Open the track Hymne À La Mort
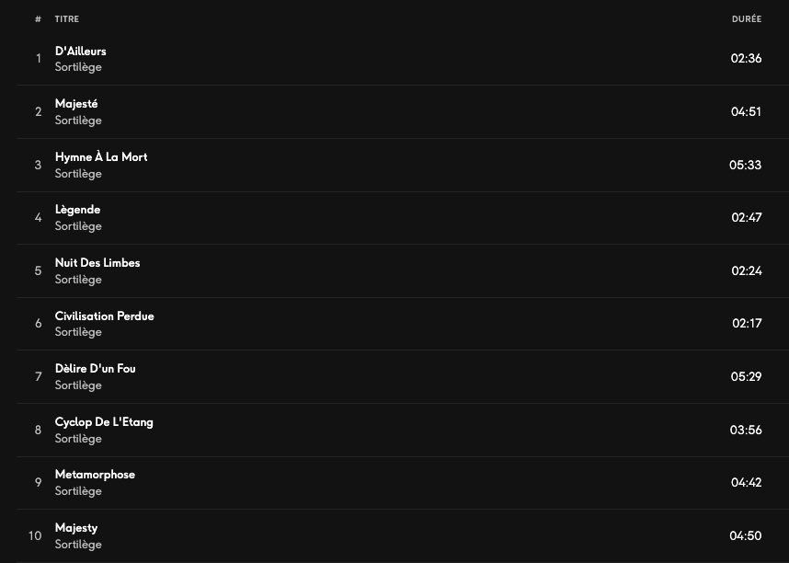The width and height of the screenshot is (789, 563). click(101, 157)
